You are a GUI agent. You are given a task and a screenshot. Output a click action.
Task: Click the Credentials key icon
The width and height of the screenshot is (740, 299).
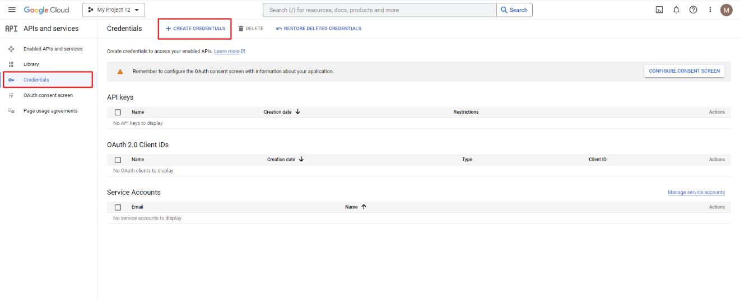pos(11,80)
